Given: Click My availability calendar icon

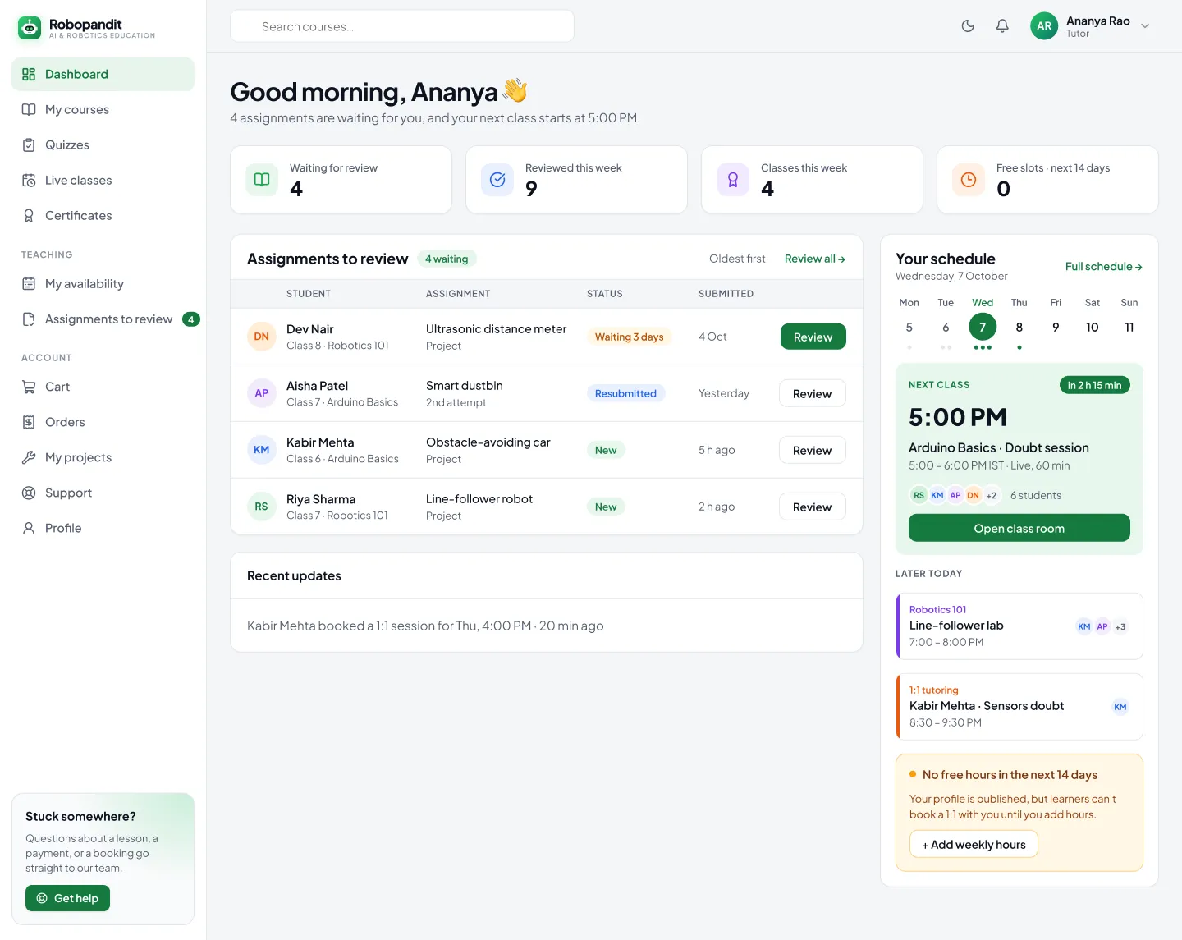Looking at the screenshot, I should 29,283.
